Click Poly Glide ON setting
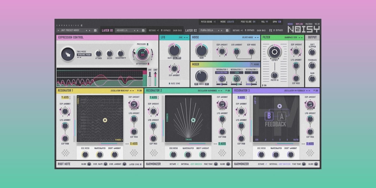Image resolution: width=376 pixels, height=188 pixels. 254,22
